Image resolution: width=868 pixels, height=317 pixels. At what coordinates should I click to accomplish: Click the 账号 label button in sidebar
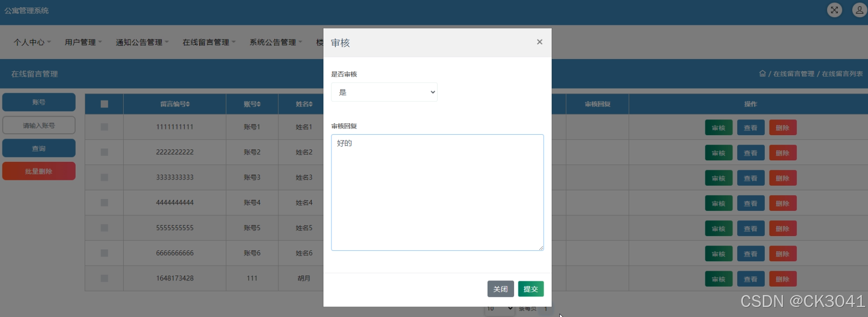point(39,102)
